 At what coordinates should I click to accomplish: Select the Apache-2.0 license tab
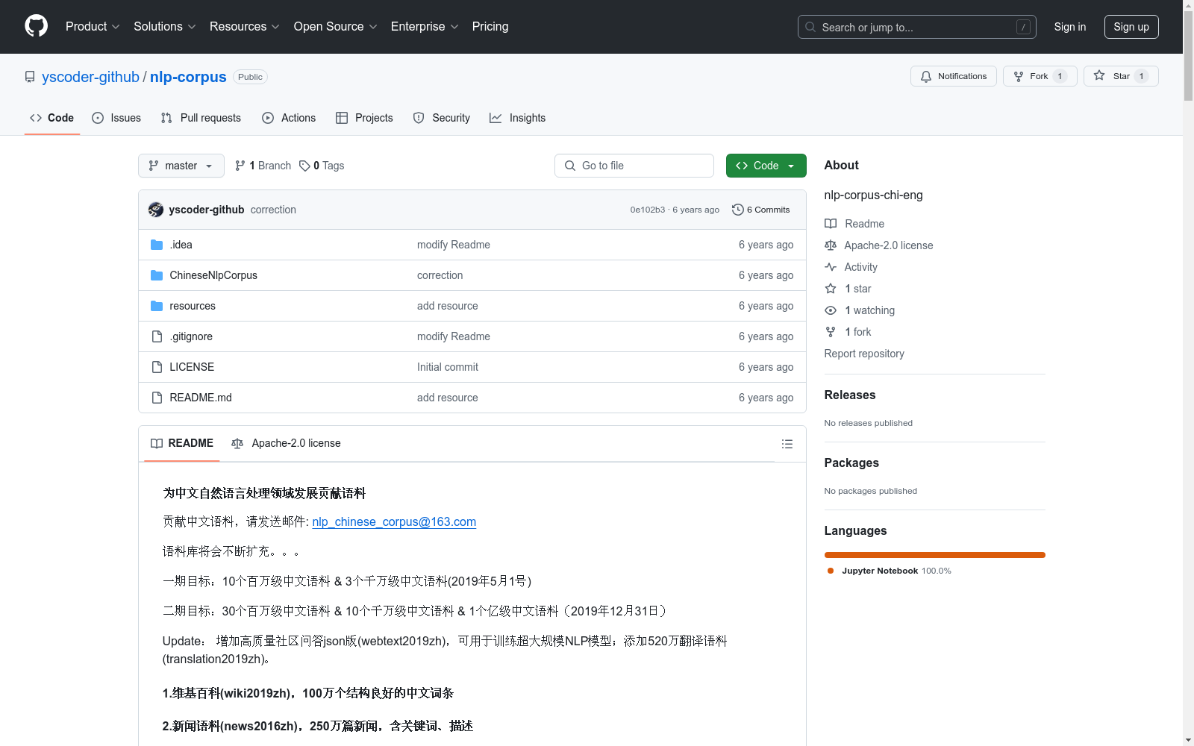(287, 444)
